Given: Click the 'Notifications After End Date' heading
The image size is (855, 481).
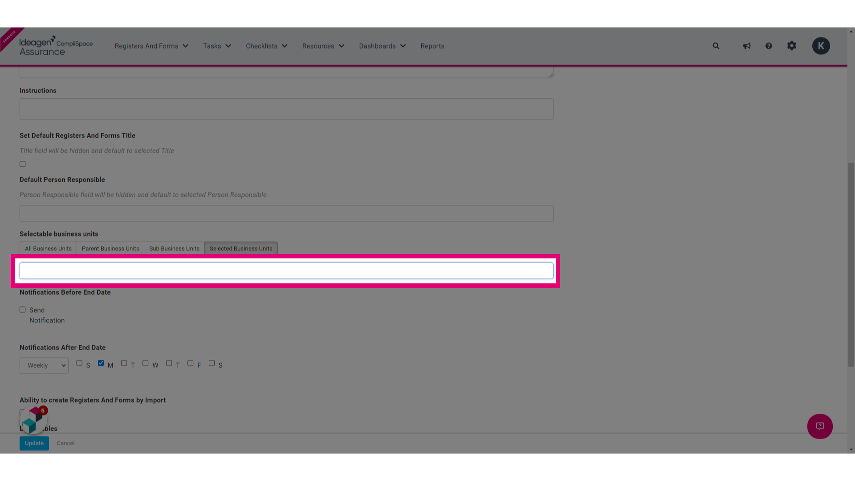Looking at the screenshot, I should [x=62, y=347].
